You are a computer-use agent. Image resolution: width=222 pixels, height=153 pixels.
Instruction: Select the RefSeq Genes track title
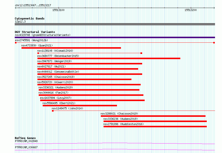coord(25,138)
